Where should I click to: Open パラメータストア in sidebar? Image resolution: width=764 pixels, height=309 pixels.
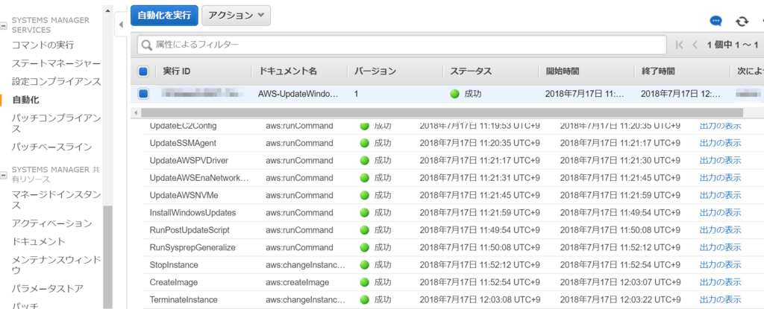point(47,288)
